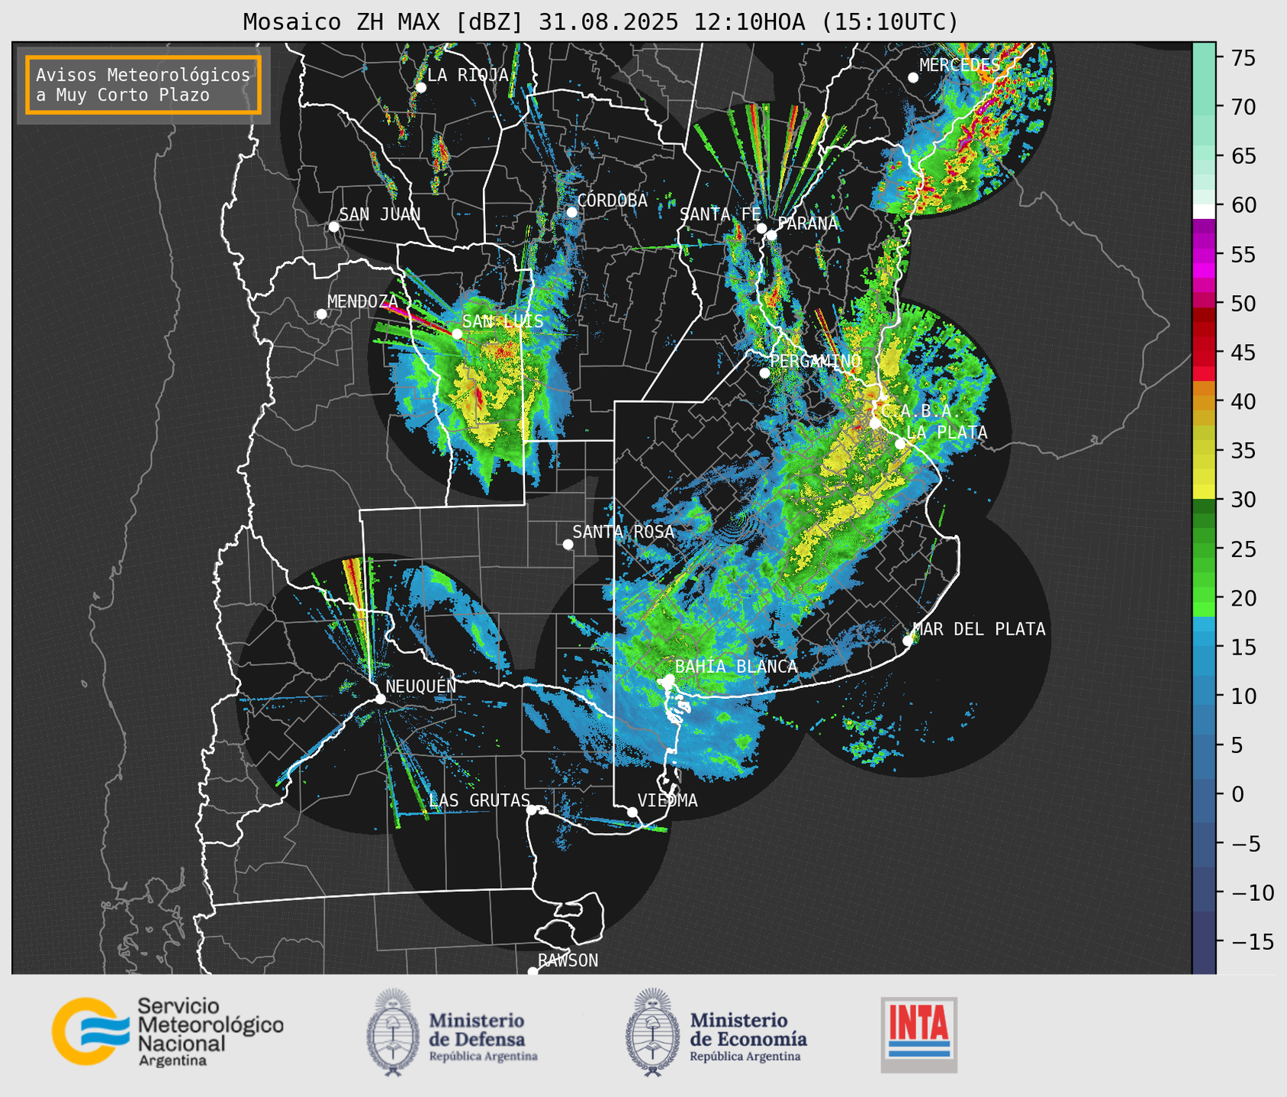This screenshot has width=1287, height=1097.
Task: Select the Las Grutas city marker dot
Action: click(532, 809)
